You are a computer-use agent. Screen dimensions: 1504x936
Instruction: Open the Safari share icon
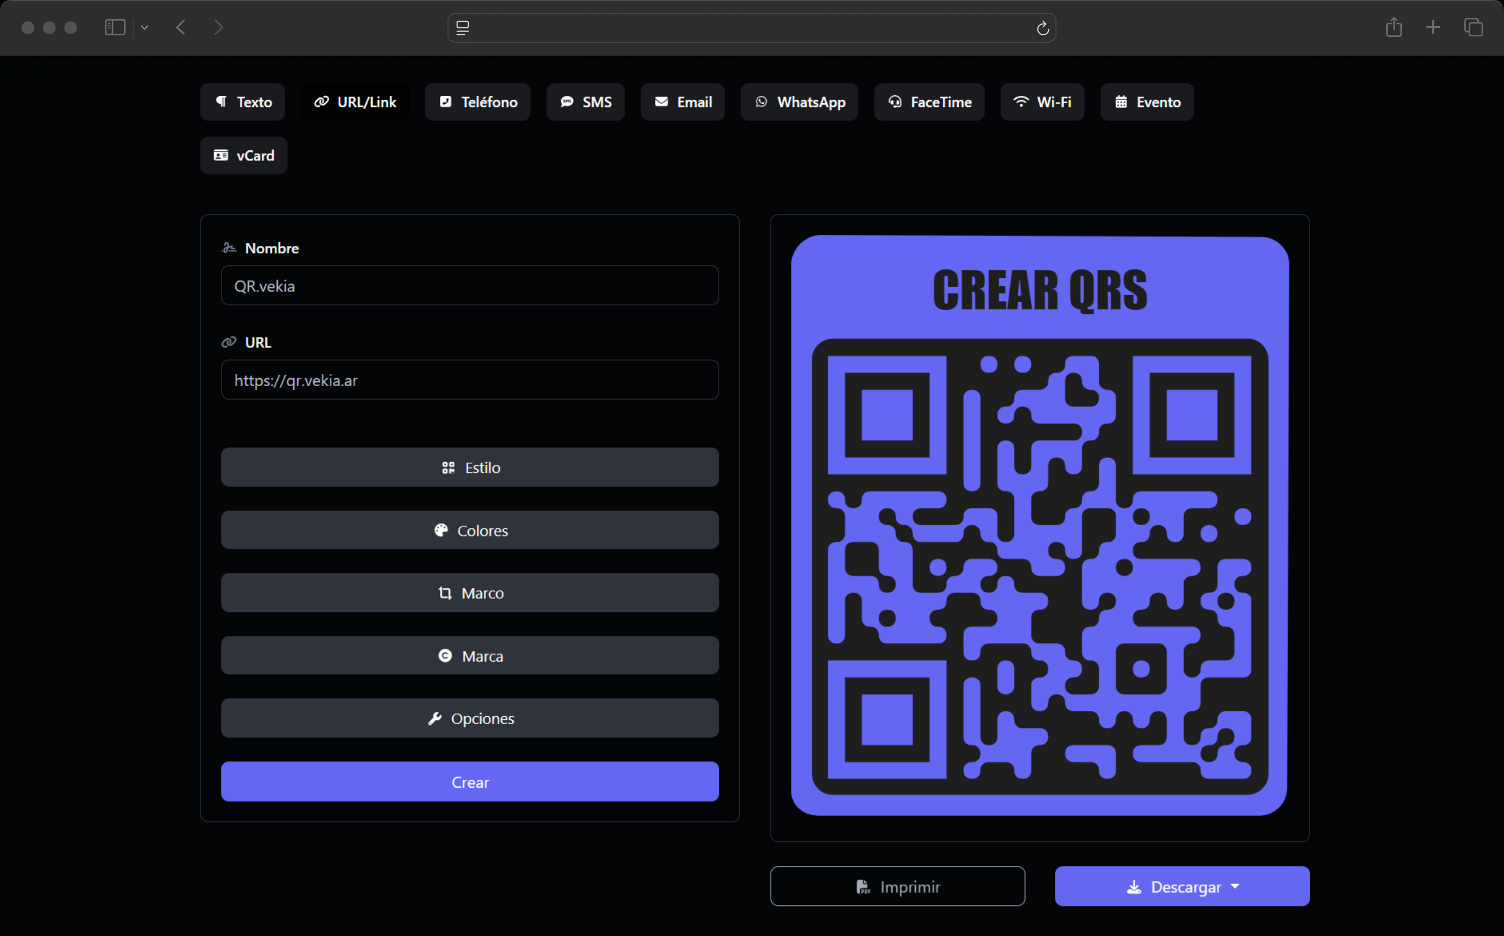pyautogui.click(x=1394, y=27)
